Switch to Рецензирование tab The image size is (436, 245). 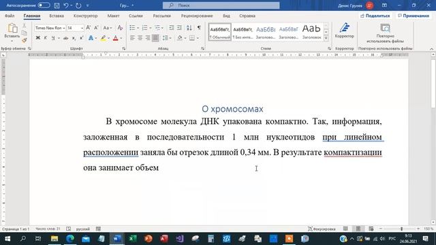(x=197, y=16)
